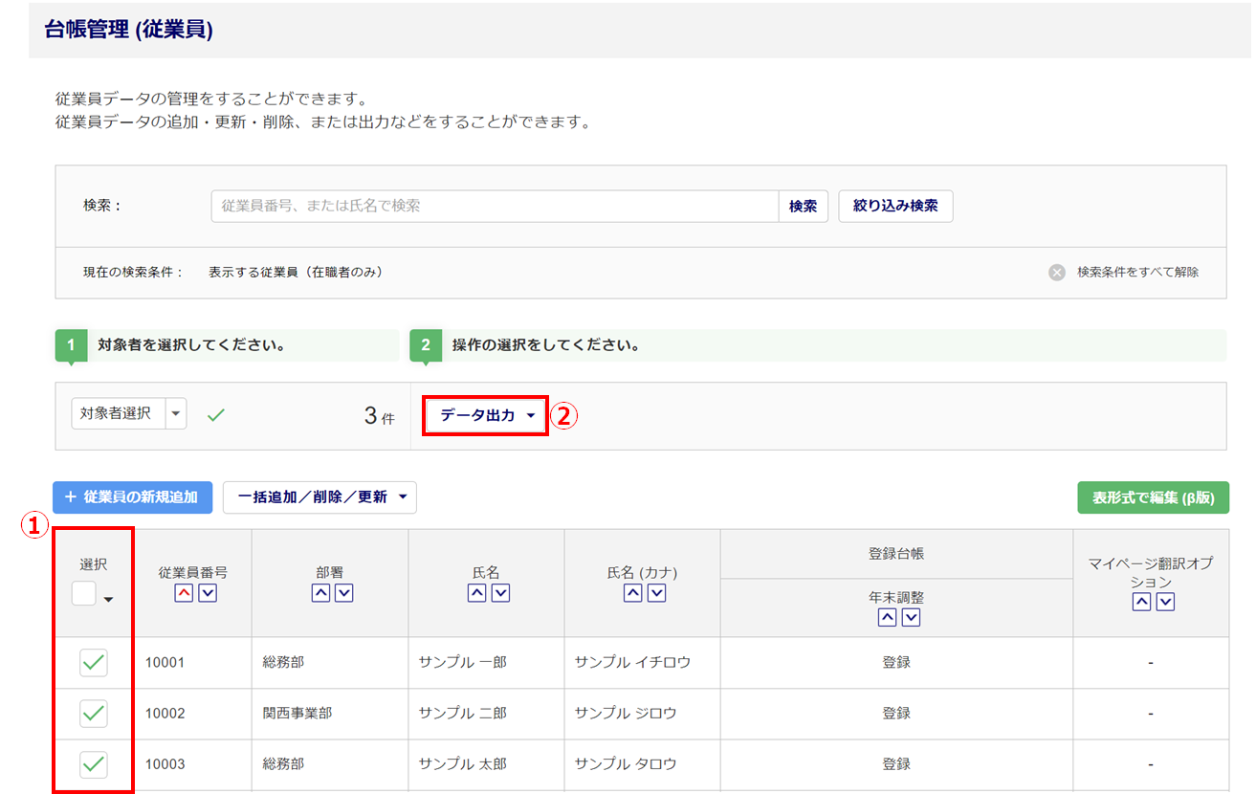
Task: Sort マイページ翻訳オプション column ascending
Action: 1141,602
